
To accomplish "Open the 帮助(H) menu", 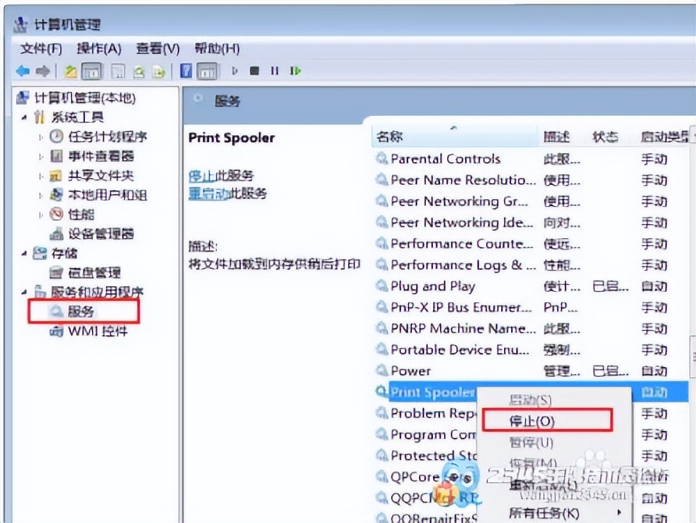I will click(x=217, y=49).
